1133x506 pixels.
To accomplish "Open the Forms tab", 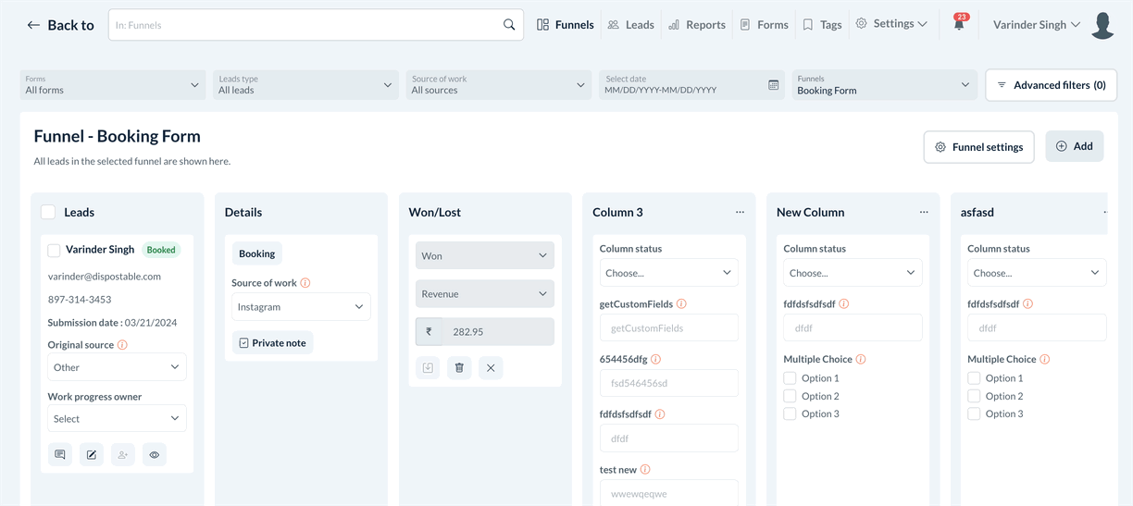I will [764, 25].
